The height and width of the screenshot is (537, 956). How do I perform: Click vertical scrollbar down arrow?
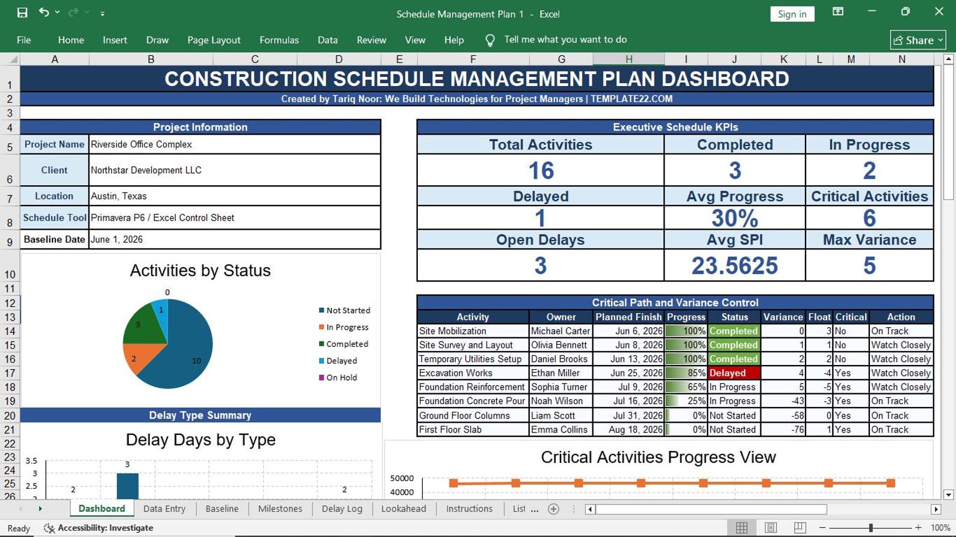click(949, 495)
